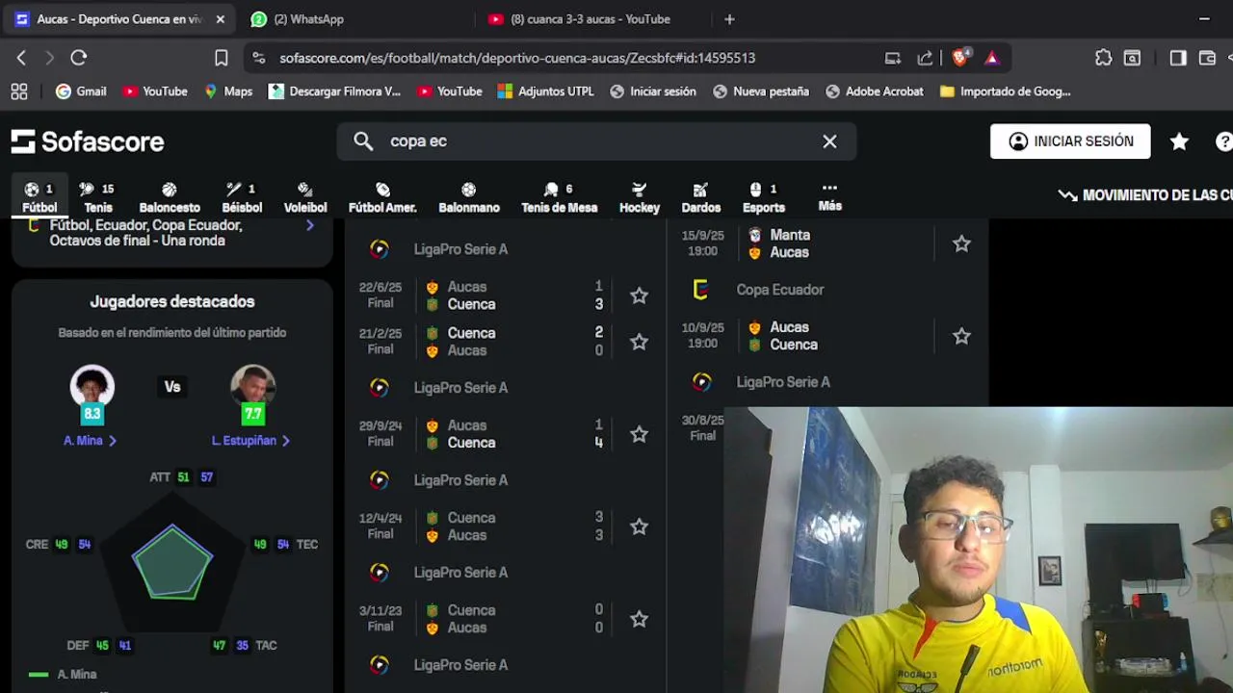Open the browser extensions puzzle icon
The image size is (1233, 693).
1104,58
